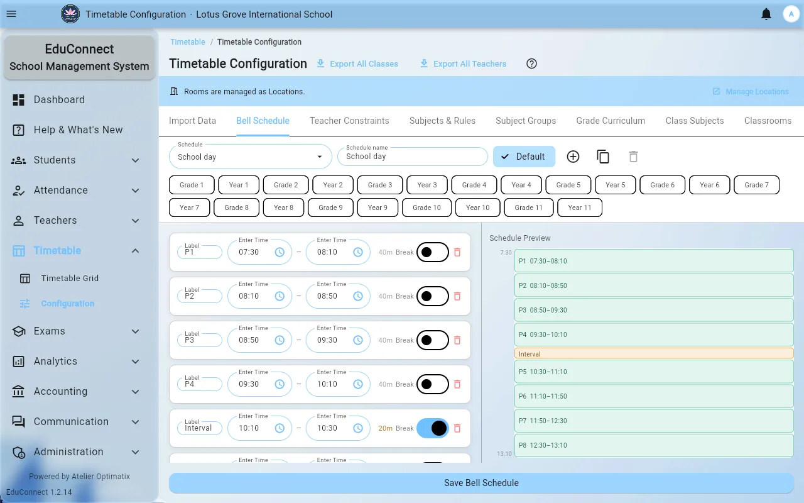Expand the Attendance menu
The height and width of the screenshot is (503, 804).
tap(79, 191)
